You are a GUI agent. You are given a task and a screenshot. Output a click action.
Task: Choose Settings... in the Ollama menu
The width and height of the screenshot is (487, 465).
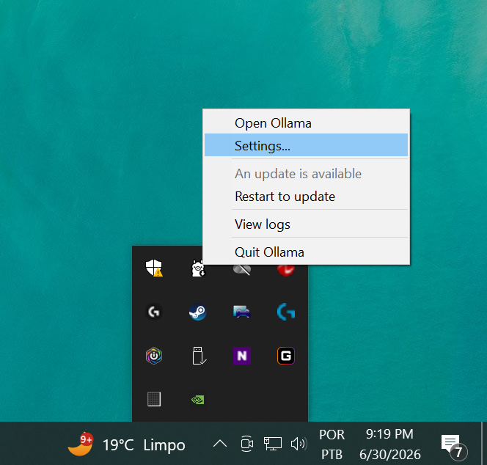tap(306, 145)
